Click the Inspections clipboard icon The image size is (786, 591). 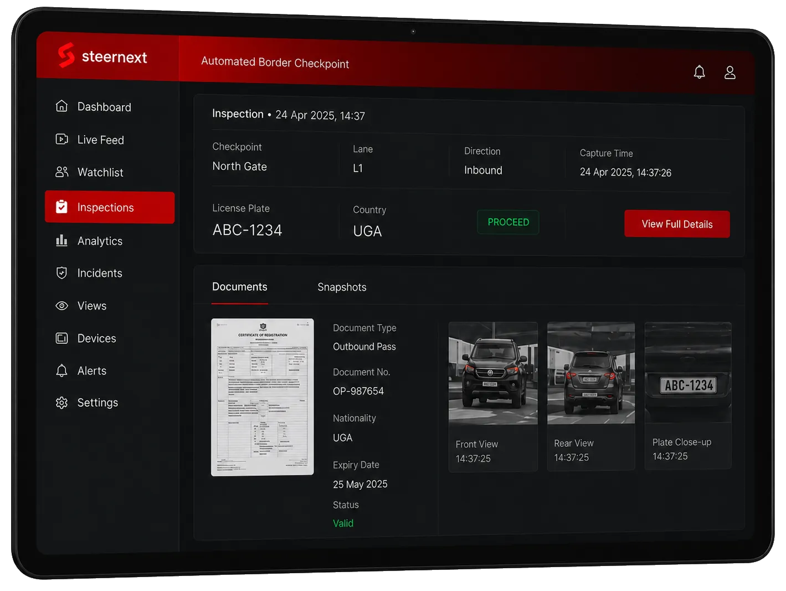[x=61, y=207]
